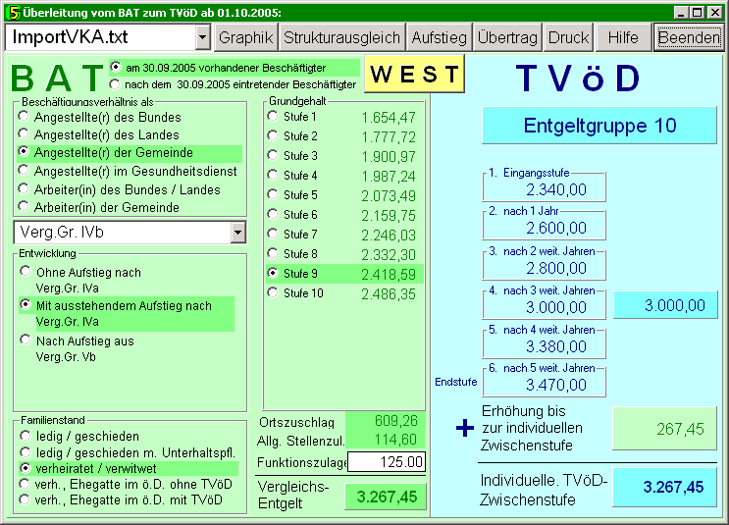Click the Stufe 1 amount 1.654,47

point(389,118)
